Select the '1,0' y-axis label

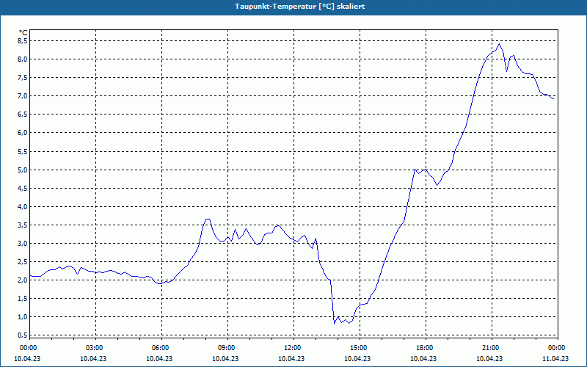point(23,317)
